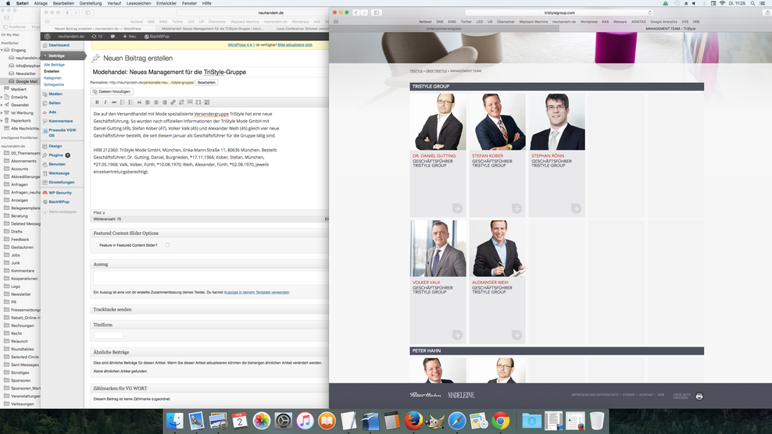The width and height of the screenshot is (772, 434).
Task: Open the plus icon on Alexander Weih card
Action: (x=516, y=335)
